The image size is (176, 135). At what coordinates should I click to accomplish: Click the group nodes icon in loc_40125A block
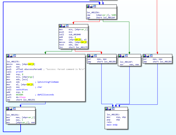pos(95,6)
